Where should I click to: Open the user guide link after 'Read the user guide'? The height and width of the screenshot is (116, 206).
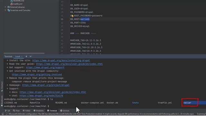[70, 64]
